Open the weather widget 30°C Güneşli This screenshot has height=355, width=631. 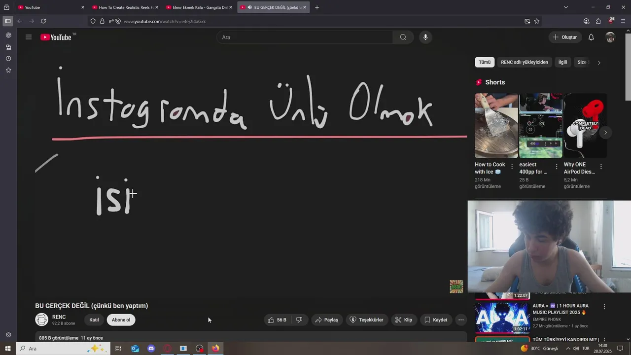540,349
